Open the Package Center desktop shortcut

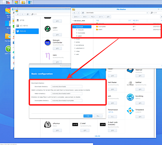8,13
